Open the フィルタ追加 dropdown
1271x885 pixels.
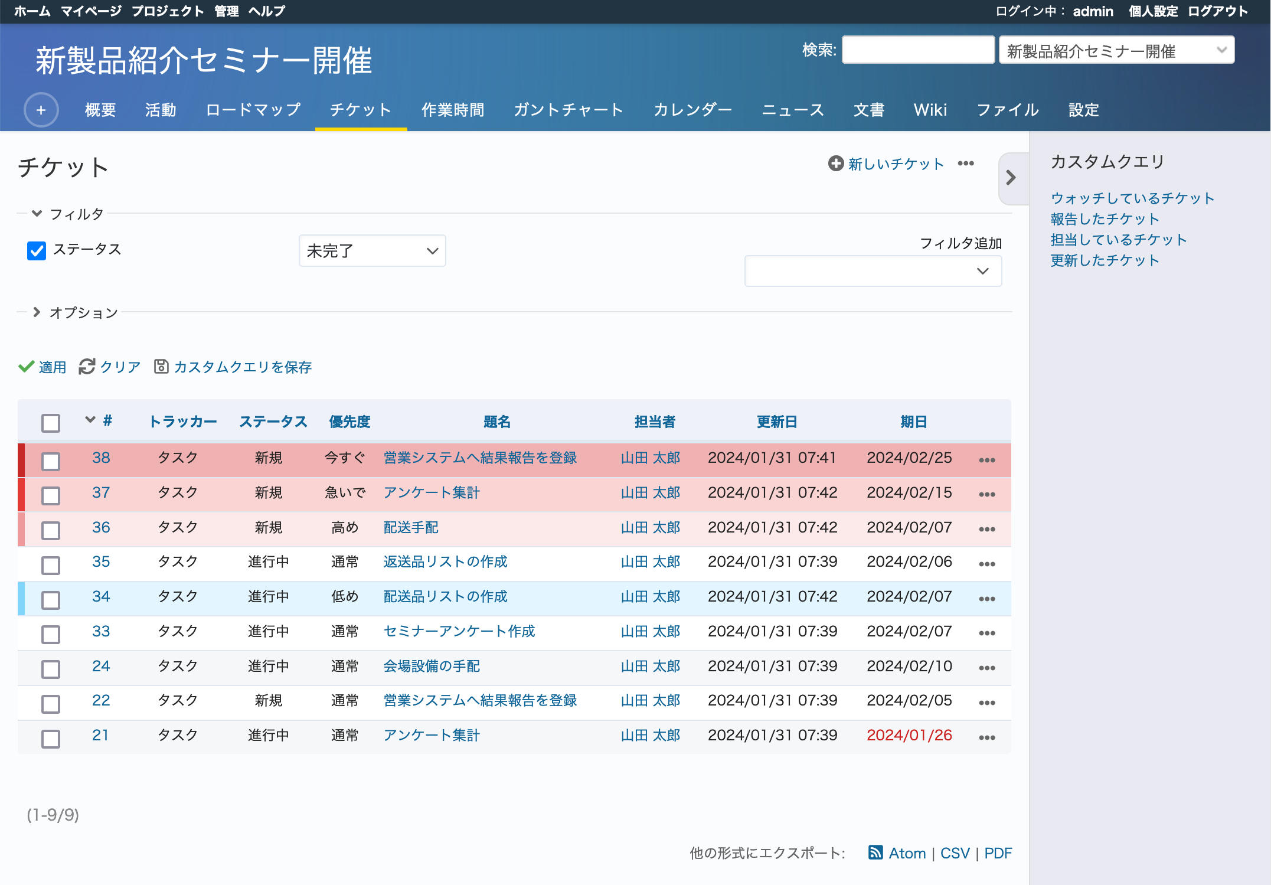pos(873,271)
